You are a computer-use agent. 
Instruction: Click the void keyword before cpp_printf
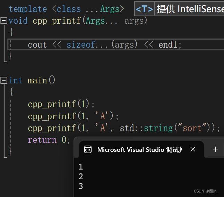tap(18, 21)
